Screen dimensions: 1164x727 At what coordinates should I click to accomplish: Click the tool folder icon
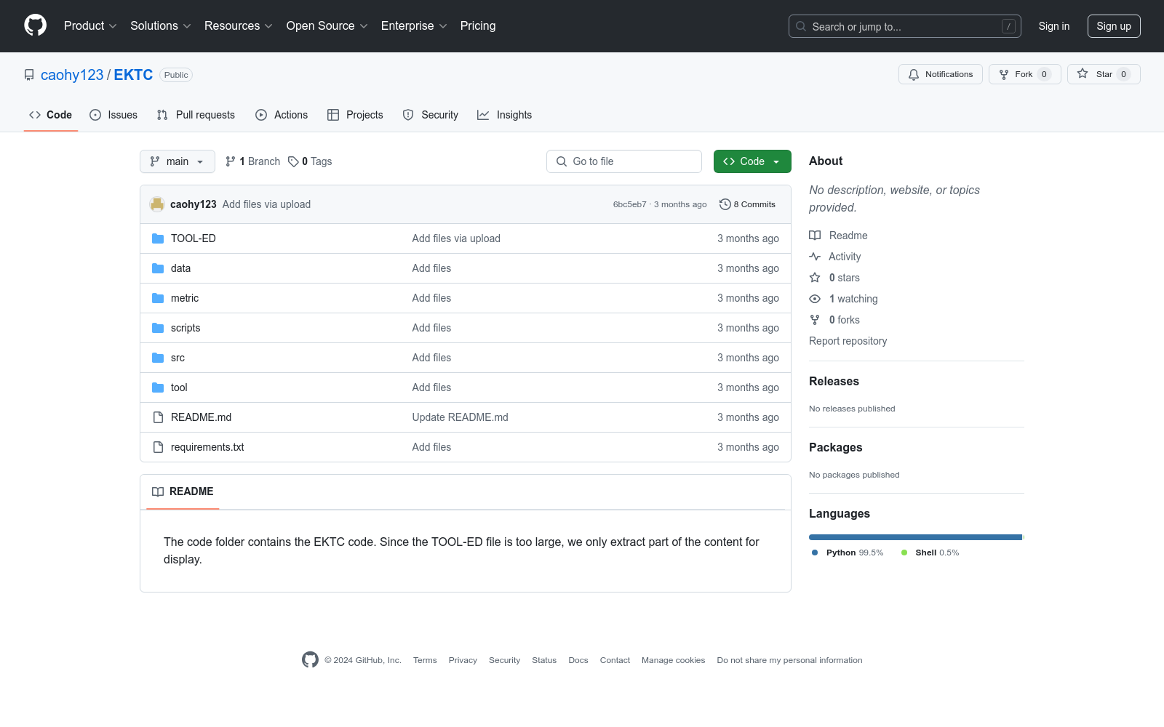158,387
